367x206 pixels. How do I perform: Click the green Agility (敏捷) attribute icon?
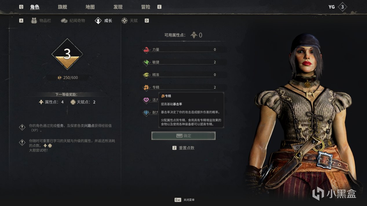[x=146, y=62]
